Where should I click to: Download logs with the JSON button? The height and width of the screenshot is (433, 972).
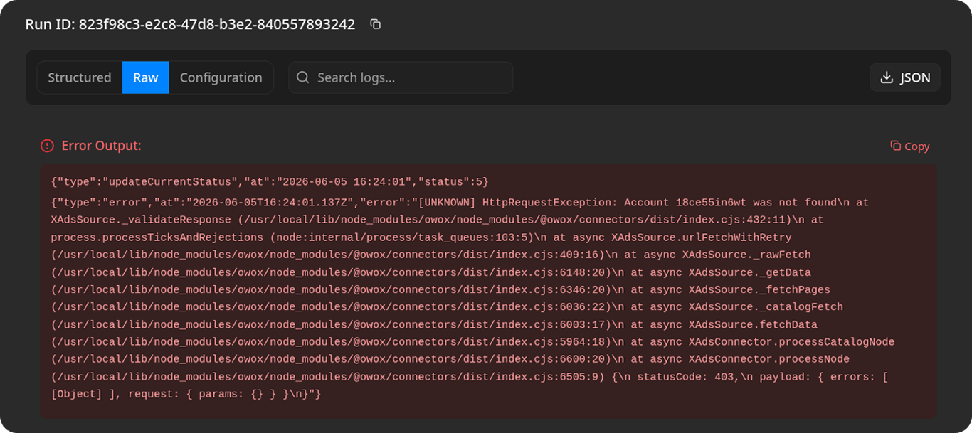905,77
